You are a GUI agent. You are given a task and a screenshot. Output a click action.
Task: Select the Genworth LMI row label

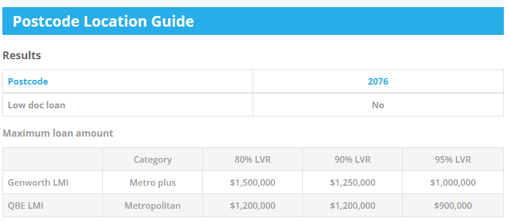[x=38, y=183]
